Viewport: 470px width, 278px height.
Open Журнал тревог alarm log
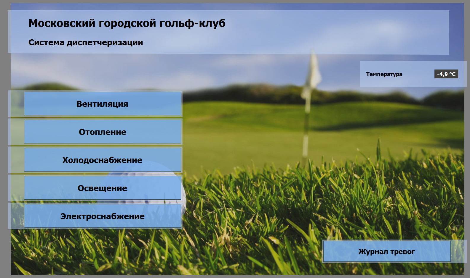click(x=386, y=252)
